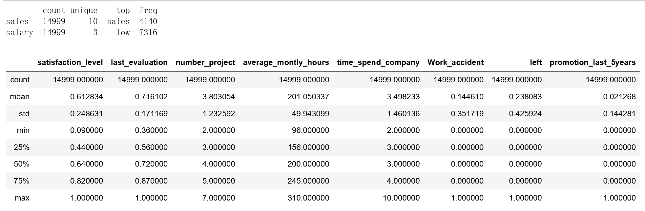Select 25% monthly hours 156.000000
Viewport: 645px width, 211px height.
[308, 147]
